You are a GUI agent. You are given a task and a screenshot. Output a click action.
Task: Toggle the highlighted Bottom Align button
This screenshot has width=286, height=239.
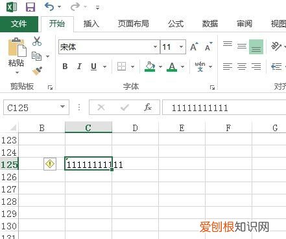[256, 47]
